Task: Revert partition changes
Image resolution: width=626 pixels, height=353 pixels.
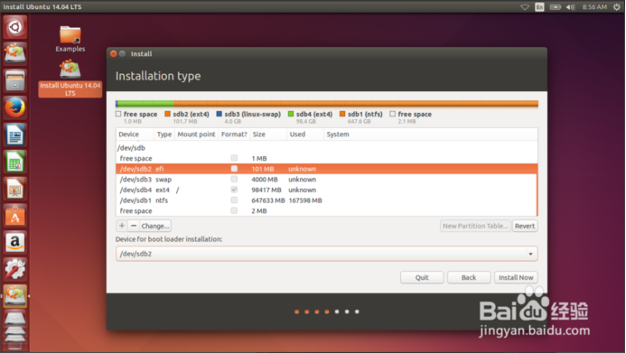Action: click(525, 226)
